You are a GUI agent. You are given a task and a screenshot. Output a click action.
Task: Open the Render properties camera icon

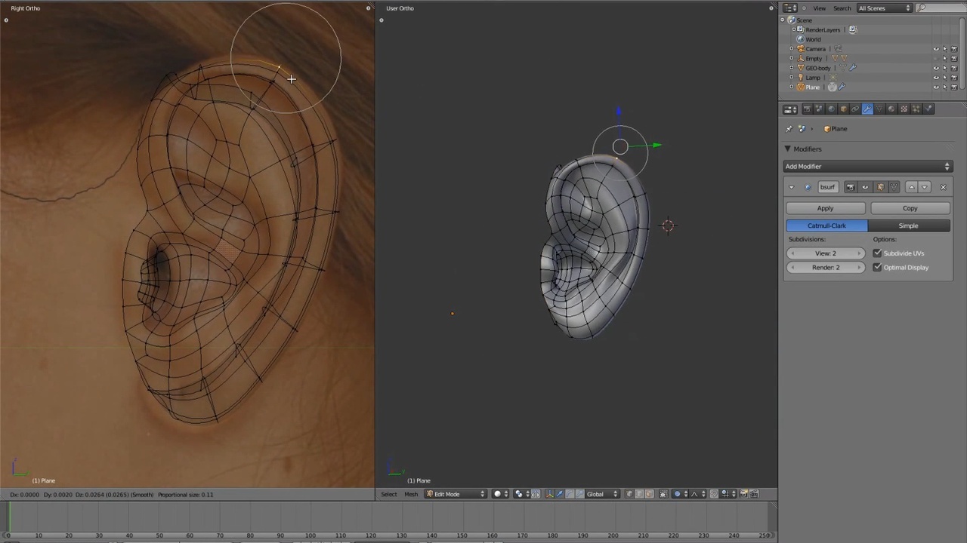pos(808,109)
